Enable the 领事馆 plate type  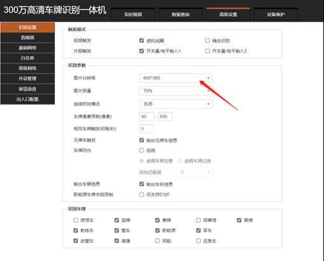pos(198,220)
